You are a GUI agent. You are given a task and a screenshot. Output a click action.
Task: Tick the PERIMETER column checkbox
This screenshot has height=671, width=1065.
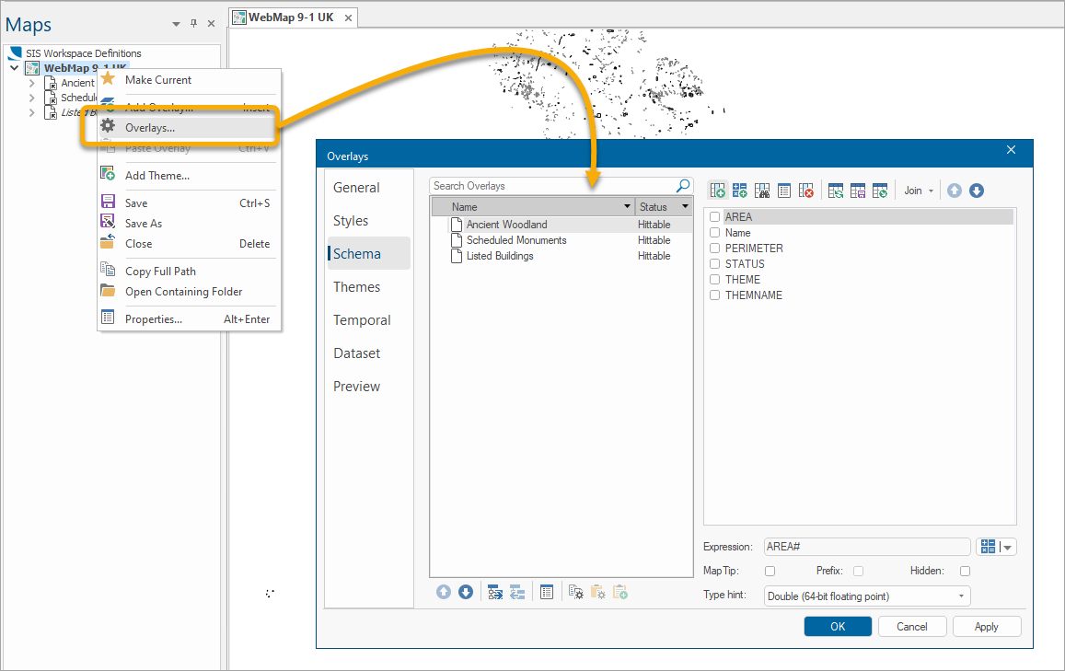coord(714,249)
